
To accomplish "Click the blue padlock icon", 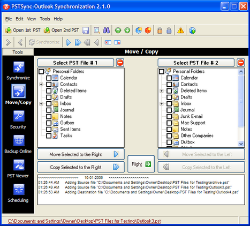I will pos(169,31).
